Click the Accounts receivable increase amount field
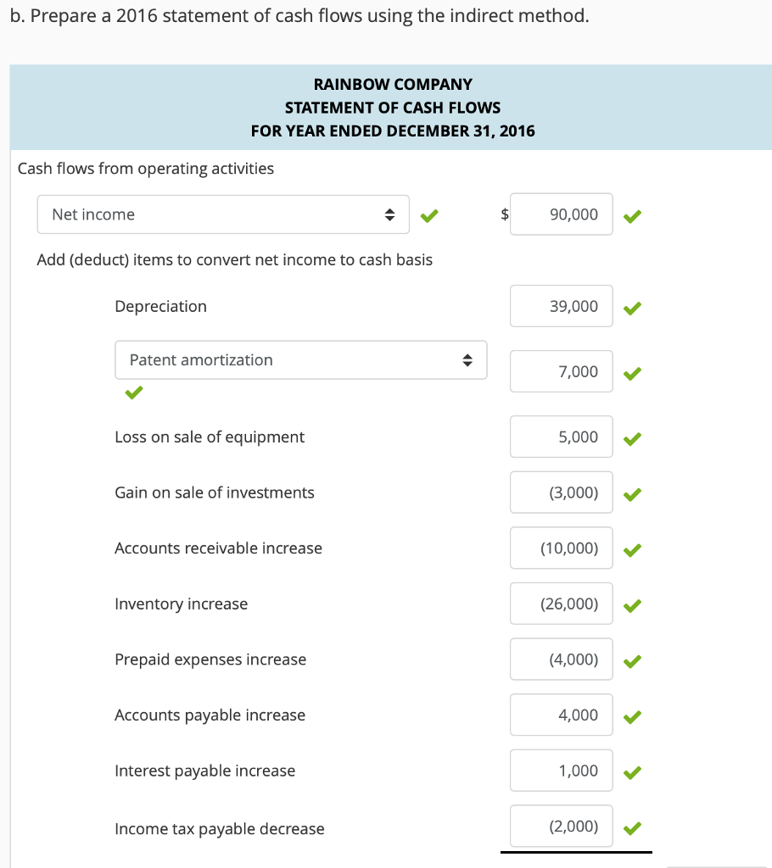 coord(562,548)
